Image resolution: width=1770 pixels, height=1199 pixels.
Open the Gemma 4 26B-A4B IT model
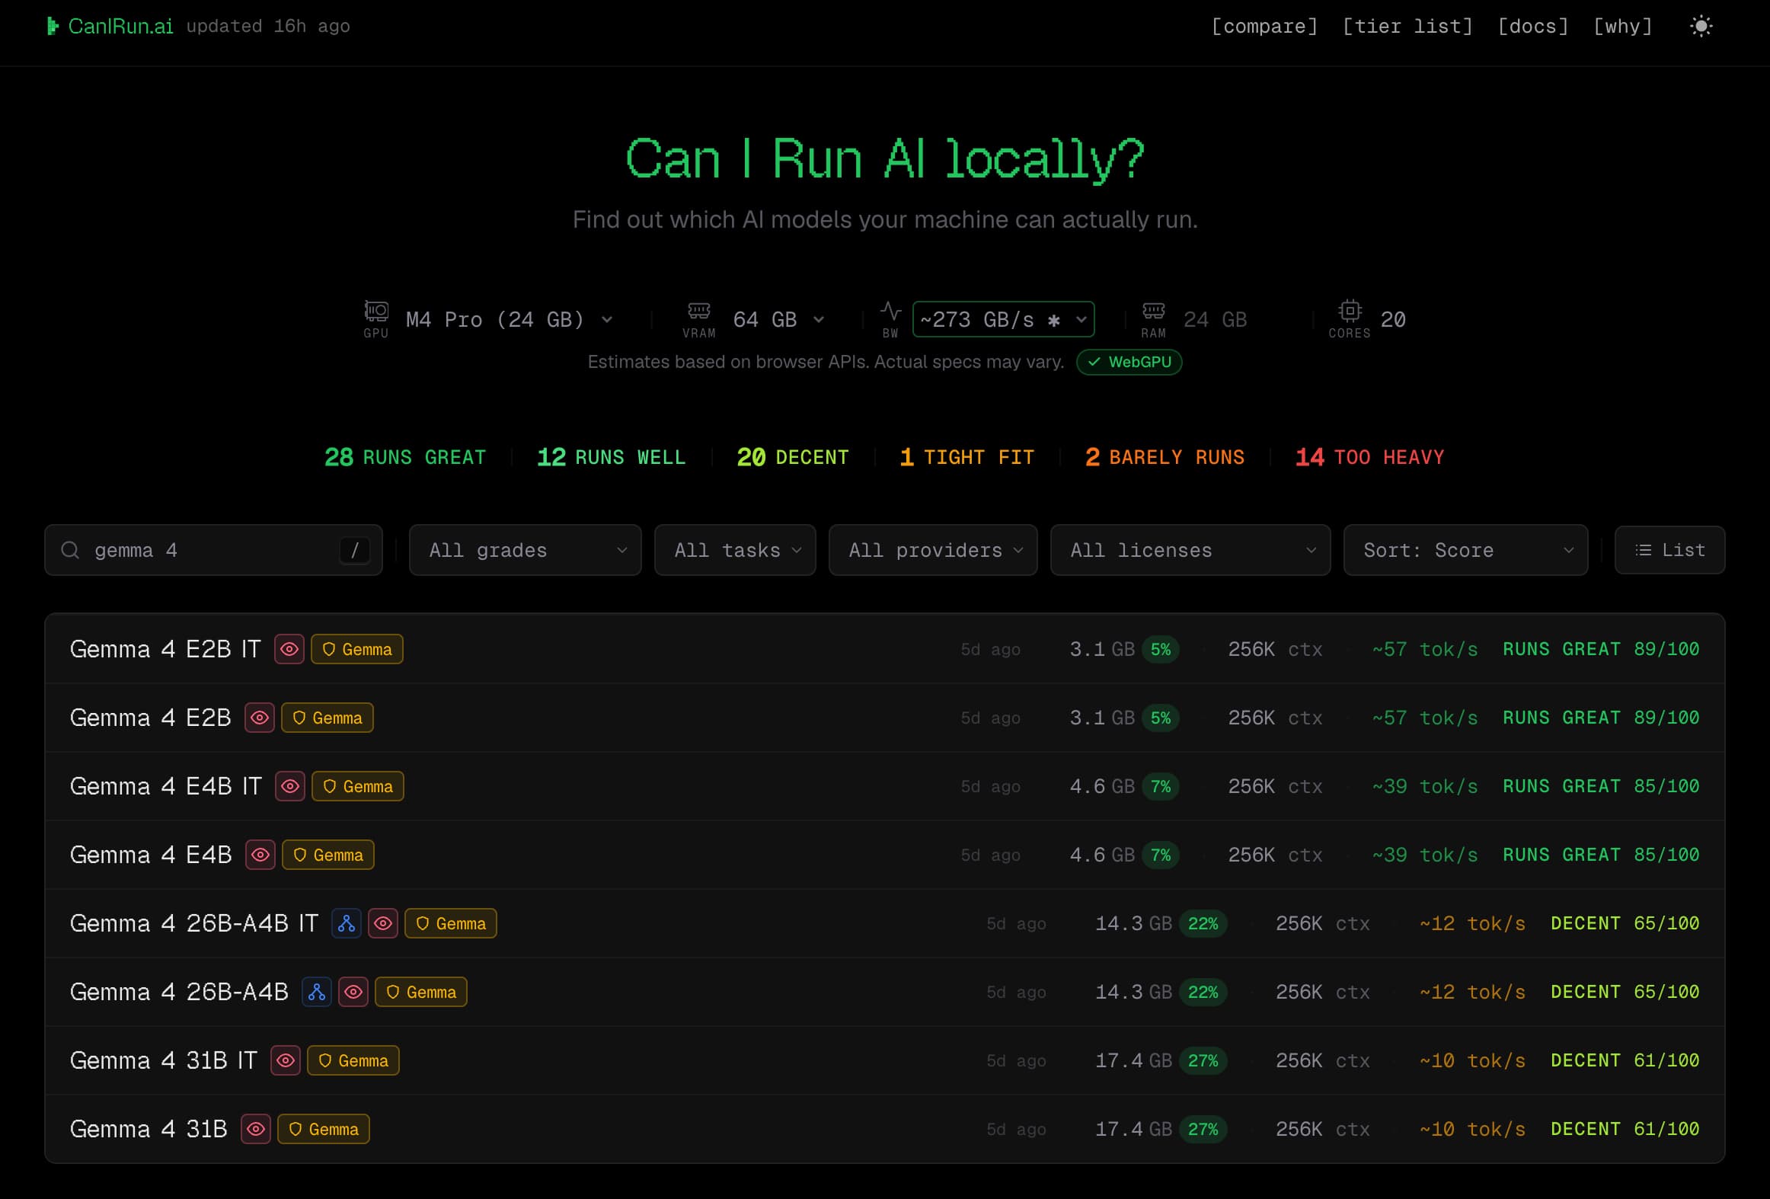(884, 923)
